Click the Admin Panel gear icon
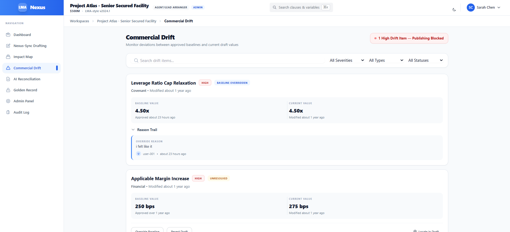 tap(8, 101)
